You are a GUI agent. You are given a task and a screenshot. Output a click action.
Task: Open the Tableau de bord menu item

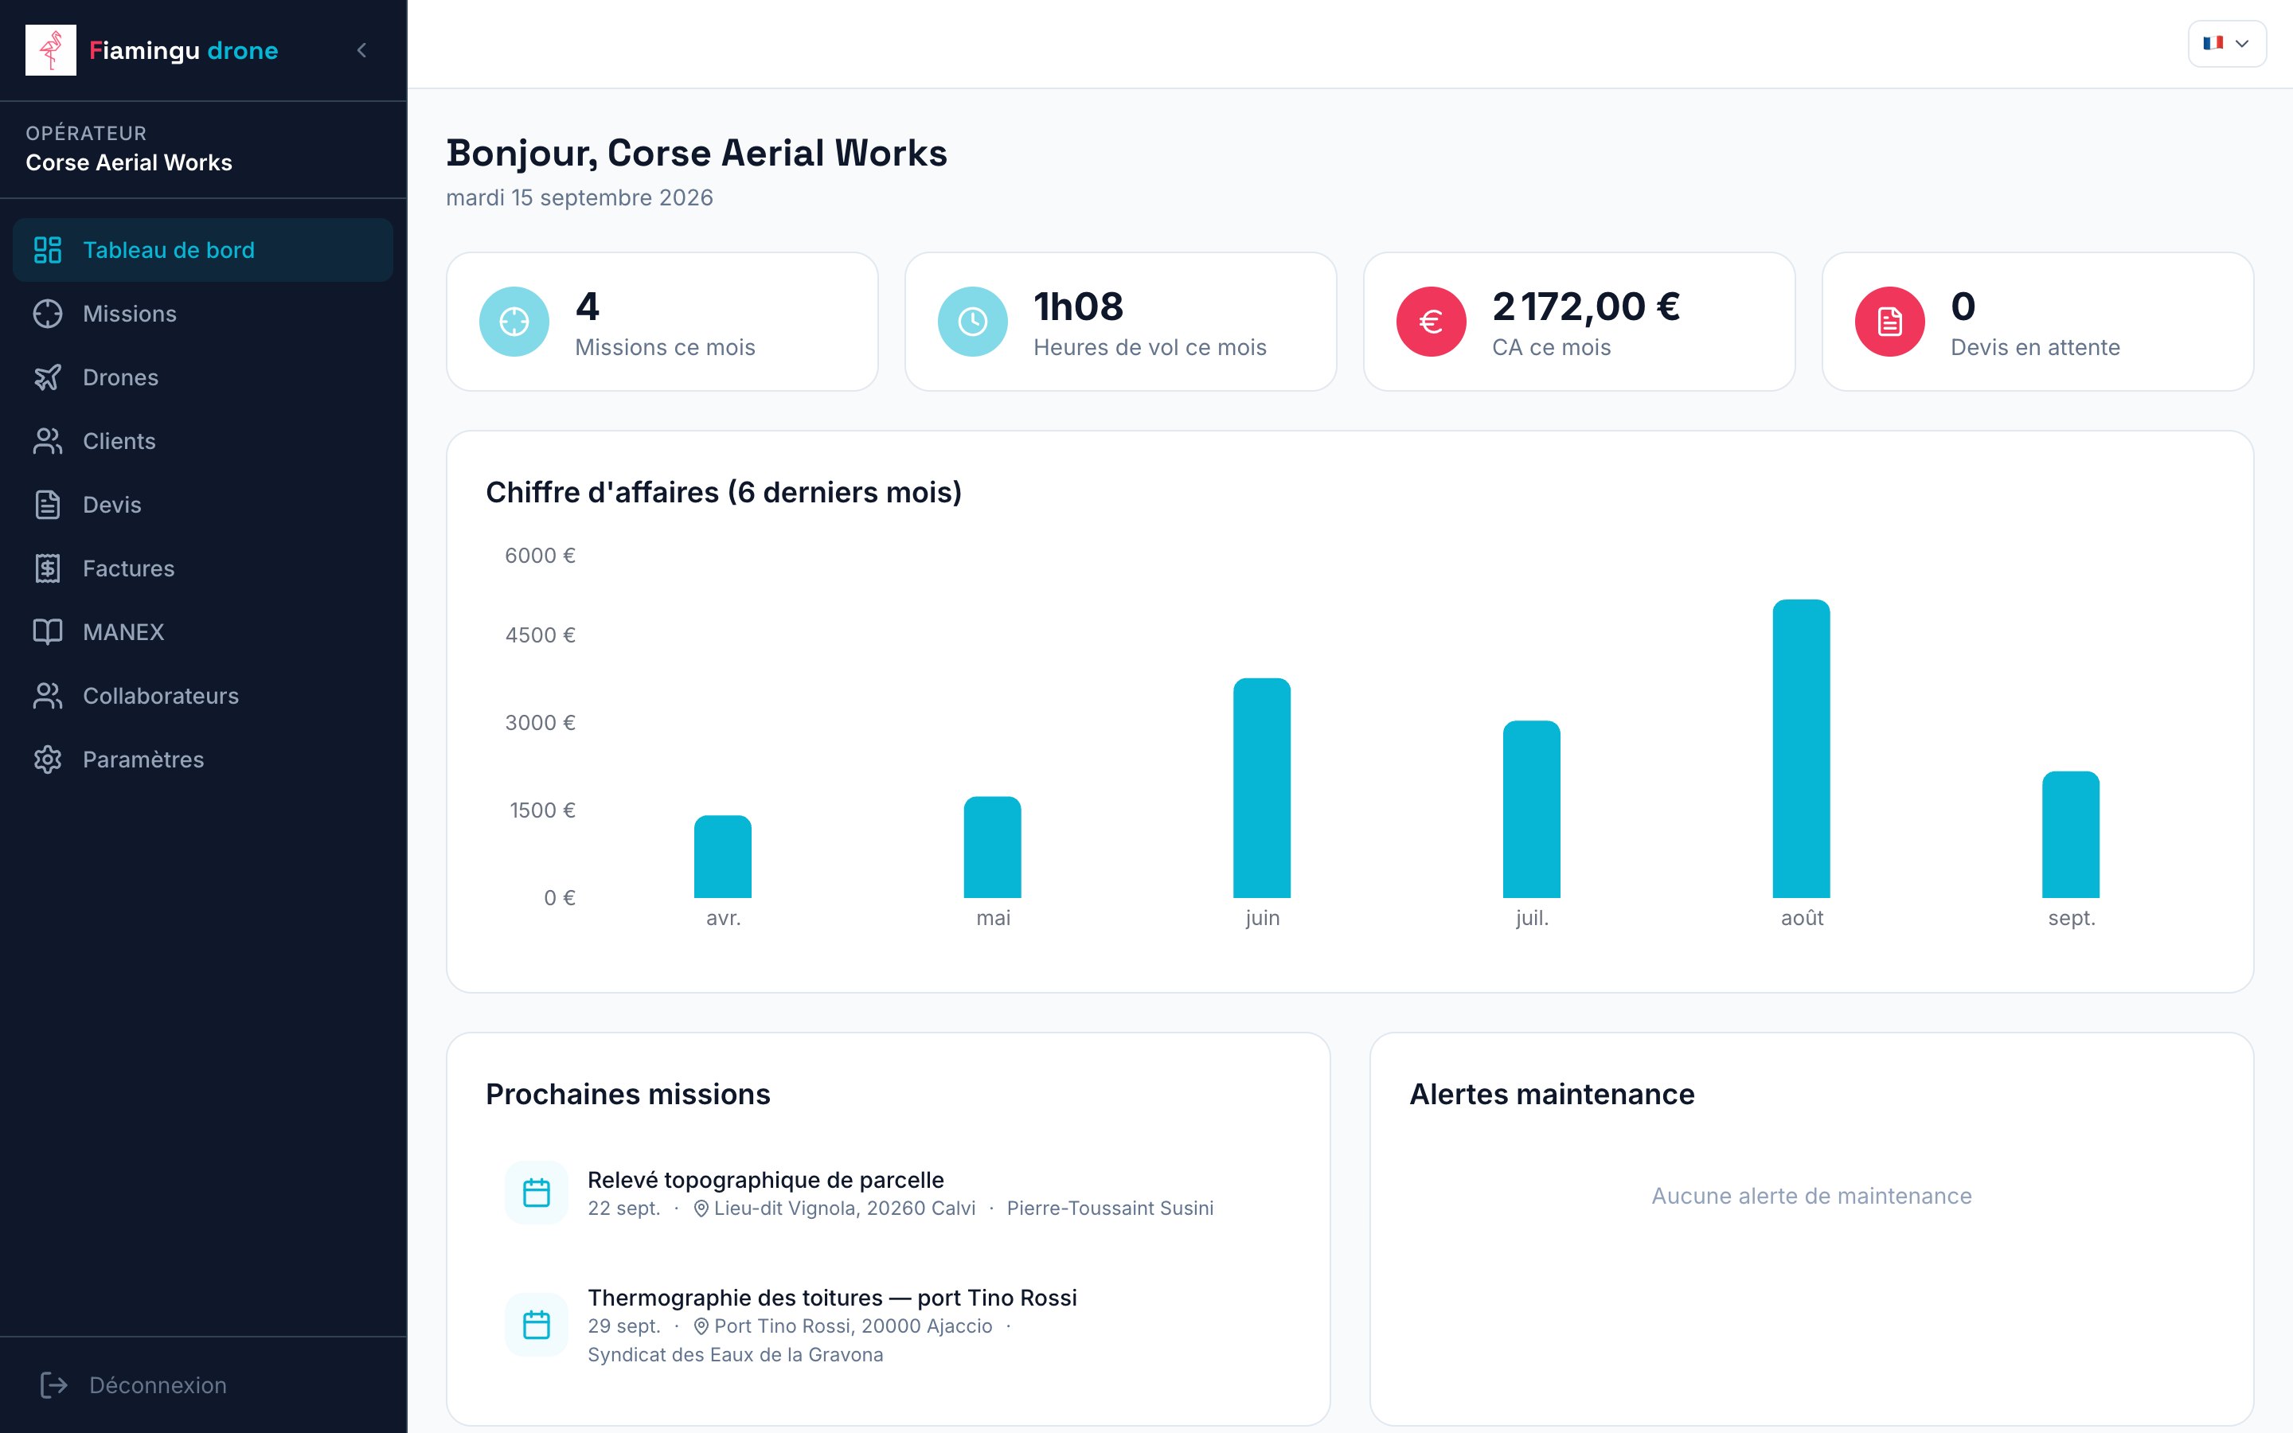coord(203,250)
